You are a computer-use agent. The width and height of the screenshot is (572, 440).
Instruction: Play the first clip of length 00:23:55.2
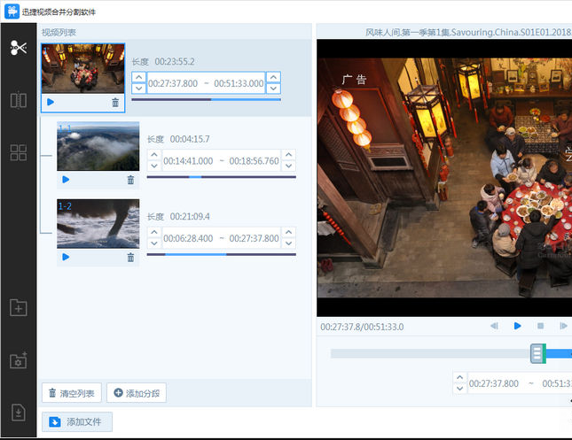[x=51, y=102]
